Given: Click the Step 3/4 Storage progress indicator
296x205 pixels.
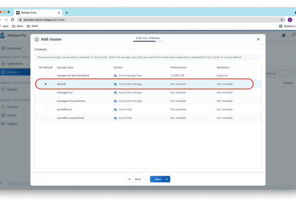Looking at the screenshot, I should pos(148,39).
